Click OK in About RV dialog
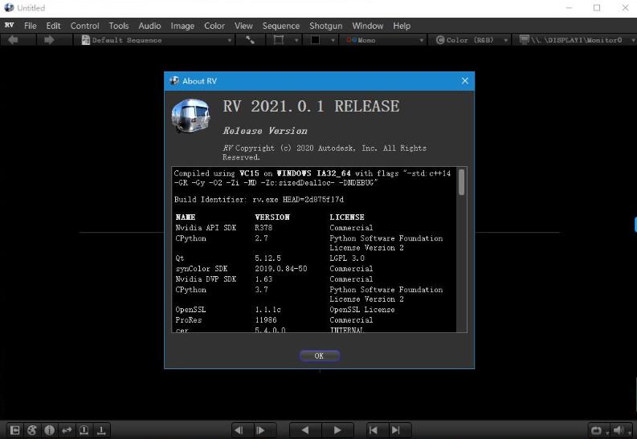Image resolution: width=637 pixels, height=439 pixels. pyautogui.click(x=319, y=356)
